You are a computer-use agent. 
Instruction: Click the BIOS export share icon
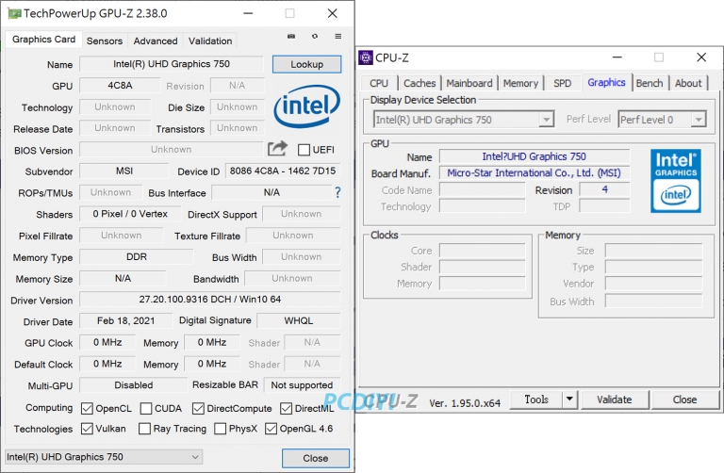277,149
